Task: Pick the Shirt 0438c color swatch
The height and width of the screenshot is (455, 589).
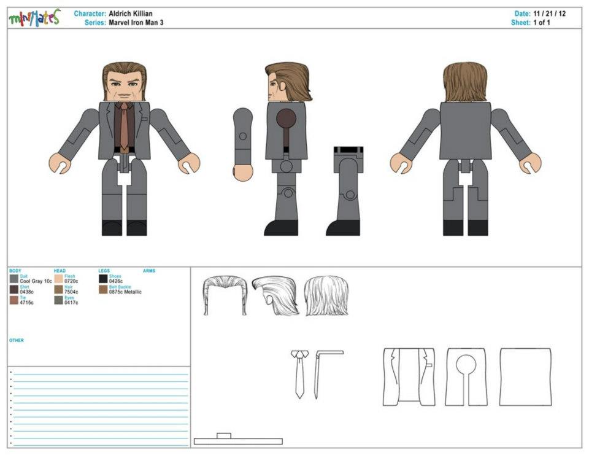Action: pos(14,290)
